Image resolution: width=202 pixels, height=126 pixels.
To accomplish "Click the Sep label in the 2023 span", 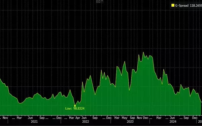I will [132, 118].
